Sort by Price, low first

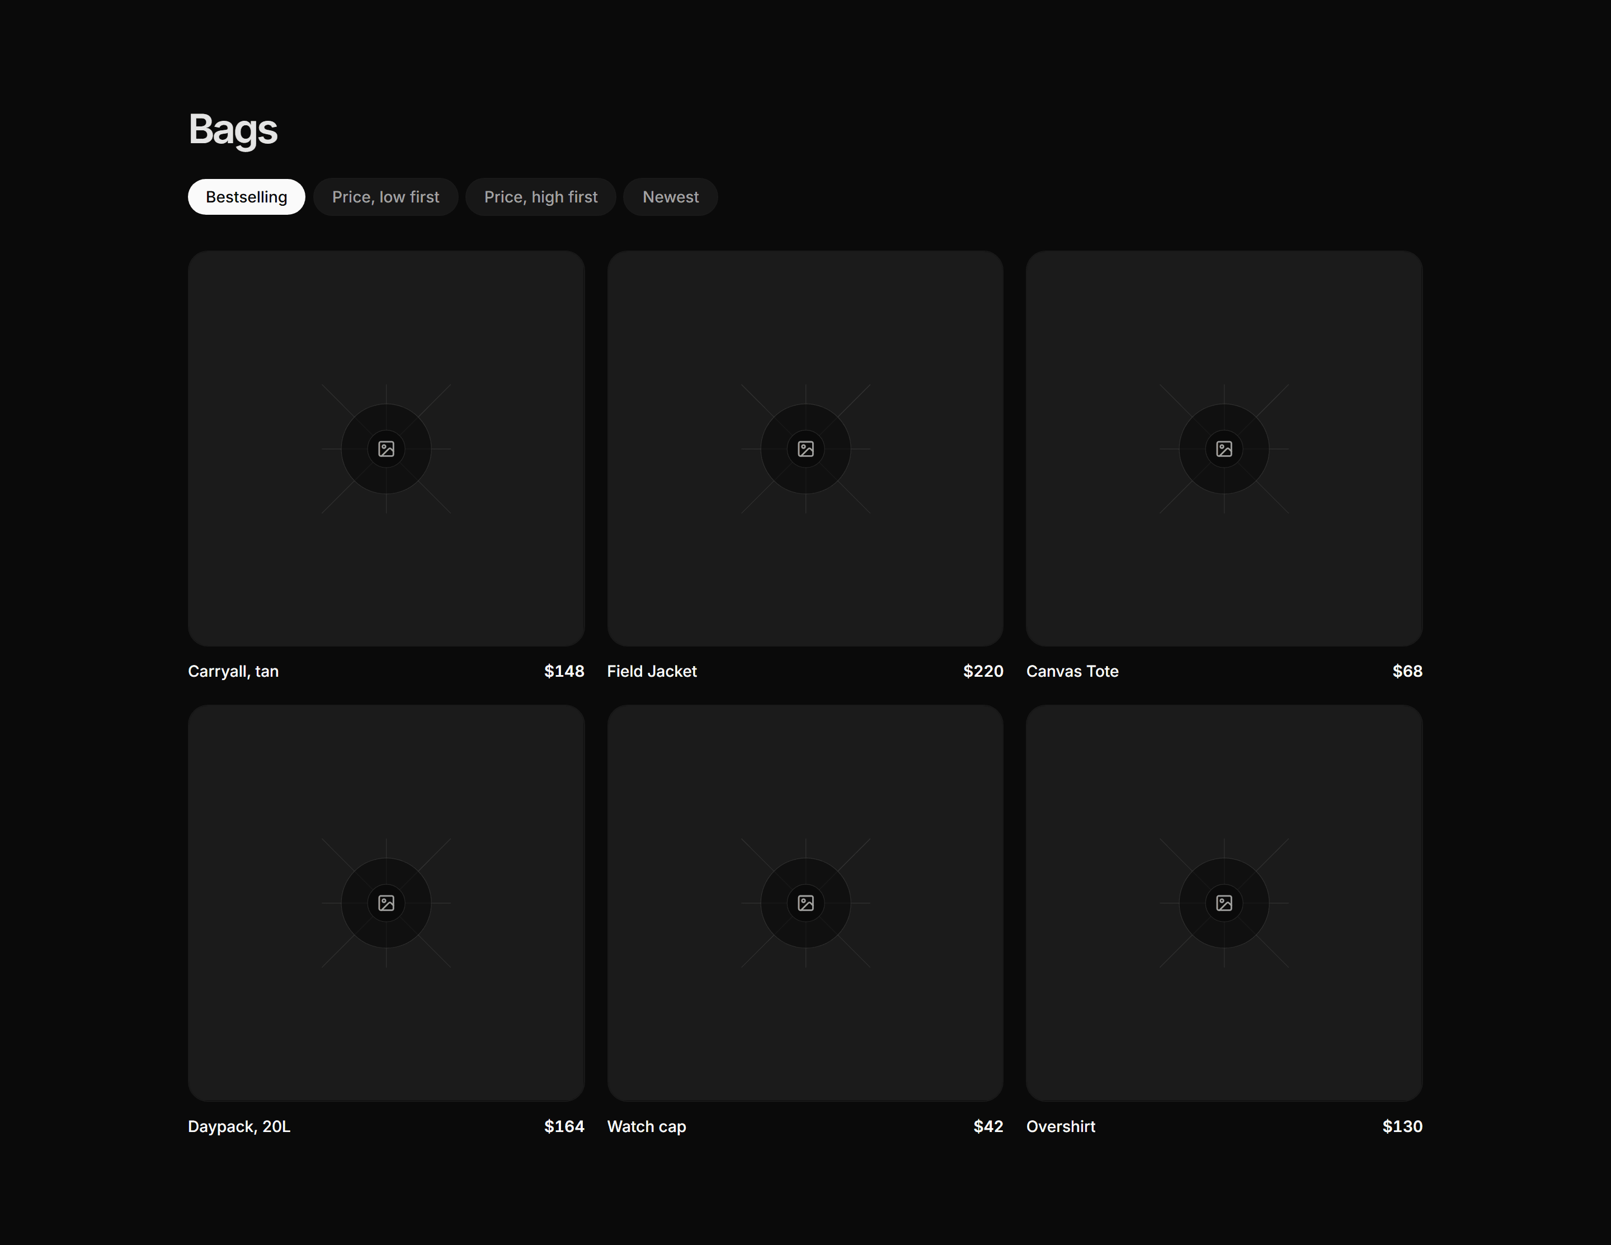pos(386,197)
